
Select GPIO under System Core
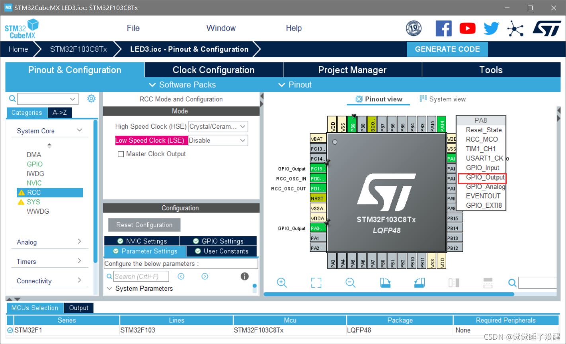(x=35, y=164)
